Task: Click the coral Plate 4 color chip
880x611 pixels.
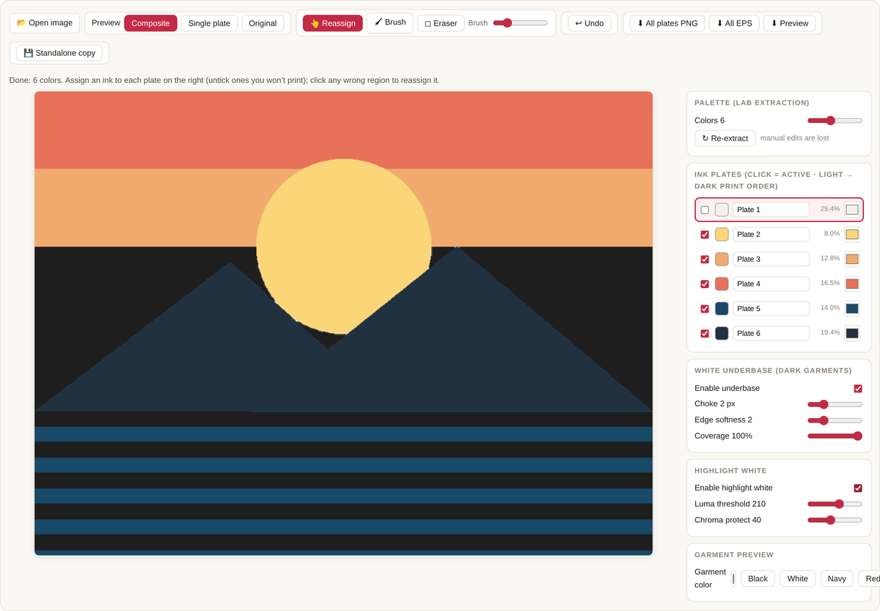Action: (x=722, y=284)
